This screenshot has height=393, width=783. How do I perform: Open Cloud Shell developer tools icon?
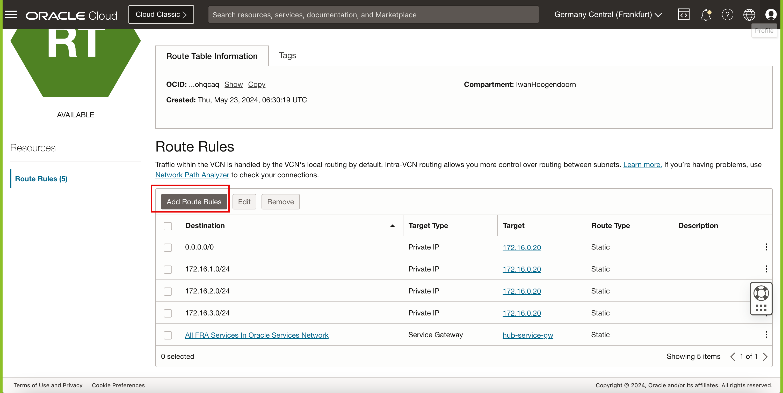(683, 14)
